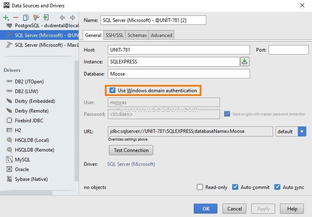Screen dimensions: 312x217
Task: Click the Host field containing UNIT-781
Action: pos(179,50)
